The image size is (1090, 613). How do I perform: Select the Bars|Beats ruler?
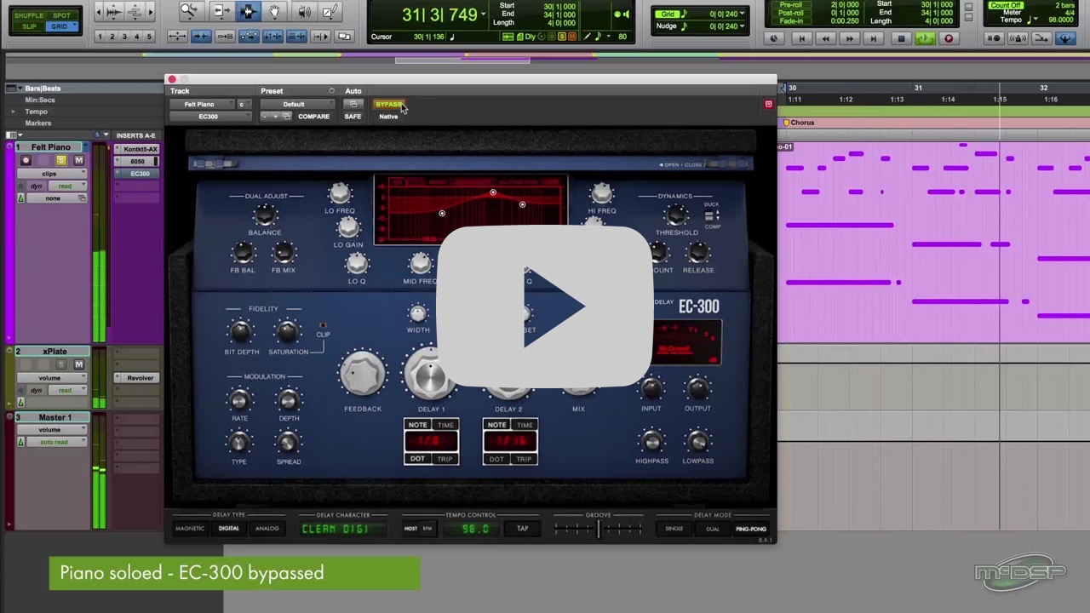click(x=43, y=89)
